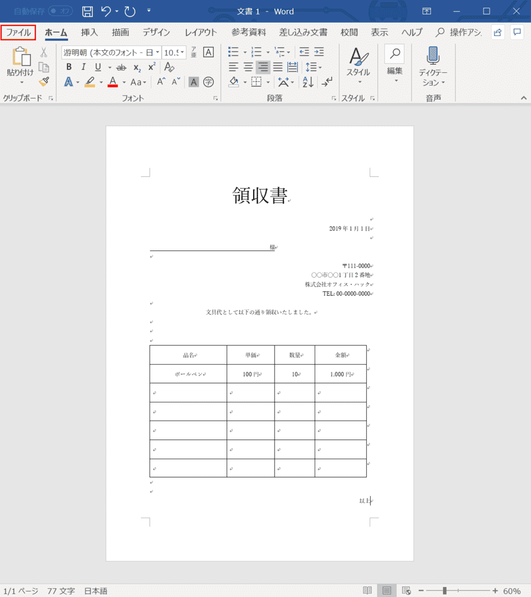531x597 pixels.
Task: Decrease paragraph indent
Action: pos(304,52)
